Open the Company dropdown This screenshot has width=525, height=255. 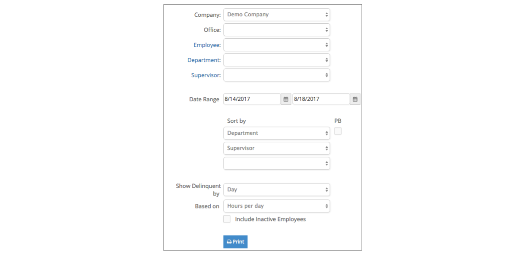(x=276, y=15)
